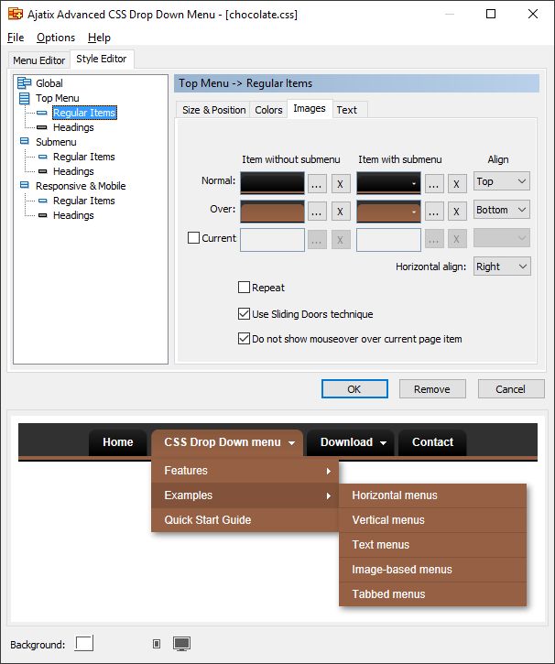Image resolution: width=555 pixels, height=664 pixels.
Task: Click the Remove button
Action: [432, 389]
